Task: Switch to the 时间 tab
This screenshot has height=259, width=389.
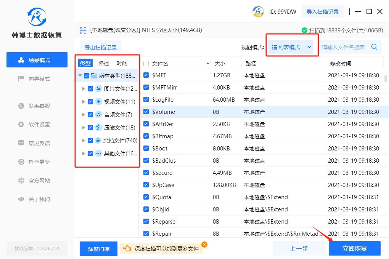Action: [122, 63]
